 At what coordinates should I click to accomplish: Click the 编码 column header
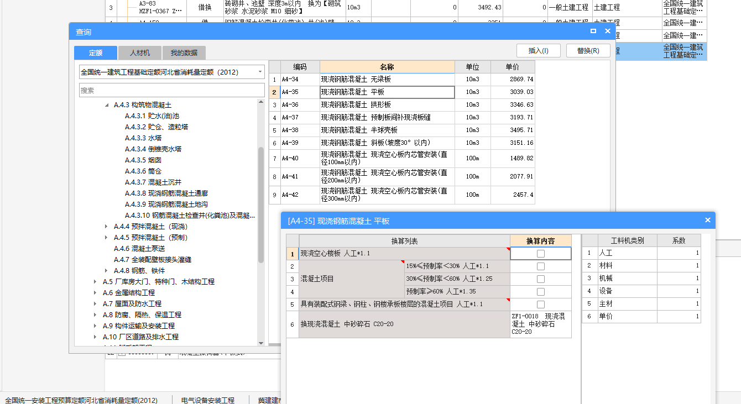click(x=300, y=67)
